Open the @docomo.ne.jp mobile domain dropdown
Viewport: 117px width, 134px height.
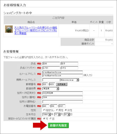pos(70,80)
